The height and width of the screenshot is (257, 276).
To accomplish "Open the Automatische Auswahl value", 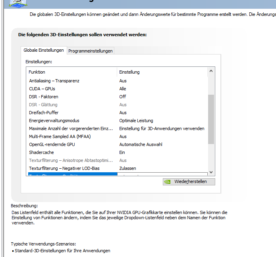I will coord(141,144).
